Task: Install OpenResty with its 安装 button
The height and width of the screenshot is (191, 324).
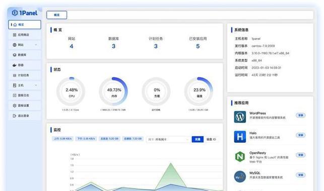Action: tap(301, 155)
